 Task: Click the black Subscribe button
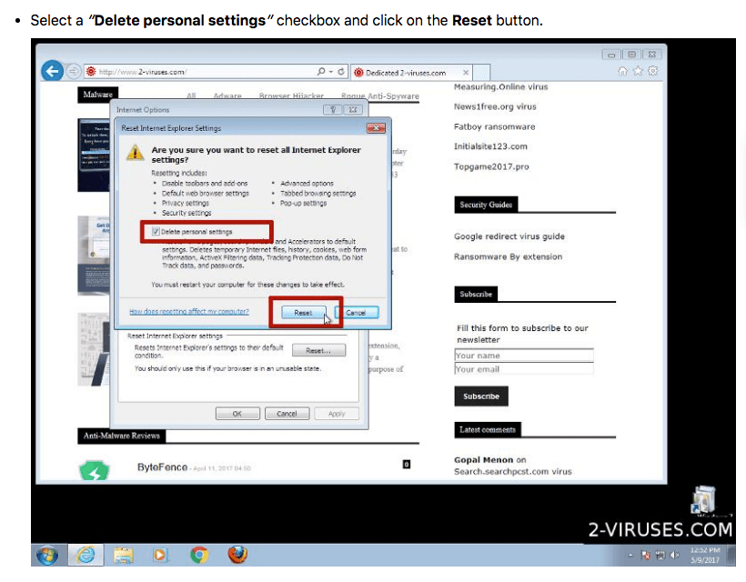[481, 396]
